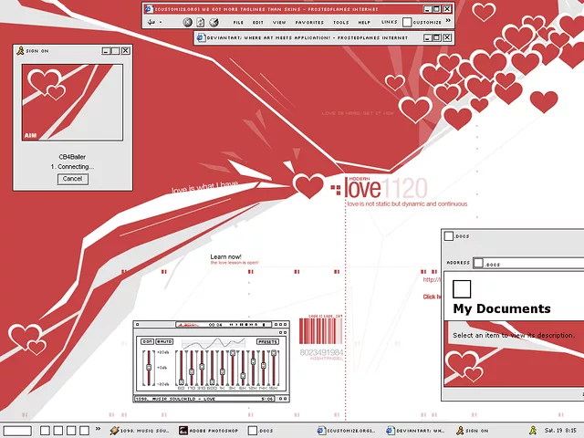Click the Learn now! link

click(x=225, y=256)
